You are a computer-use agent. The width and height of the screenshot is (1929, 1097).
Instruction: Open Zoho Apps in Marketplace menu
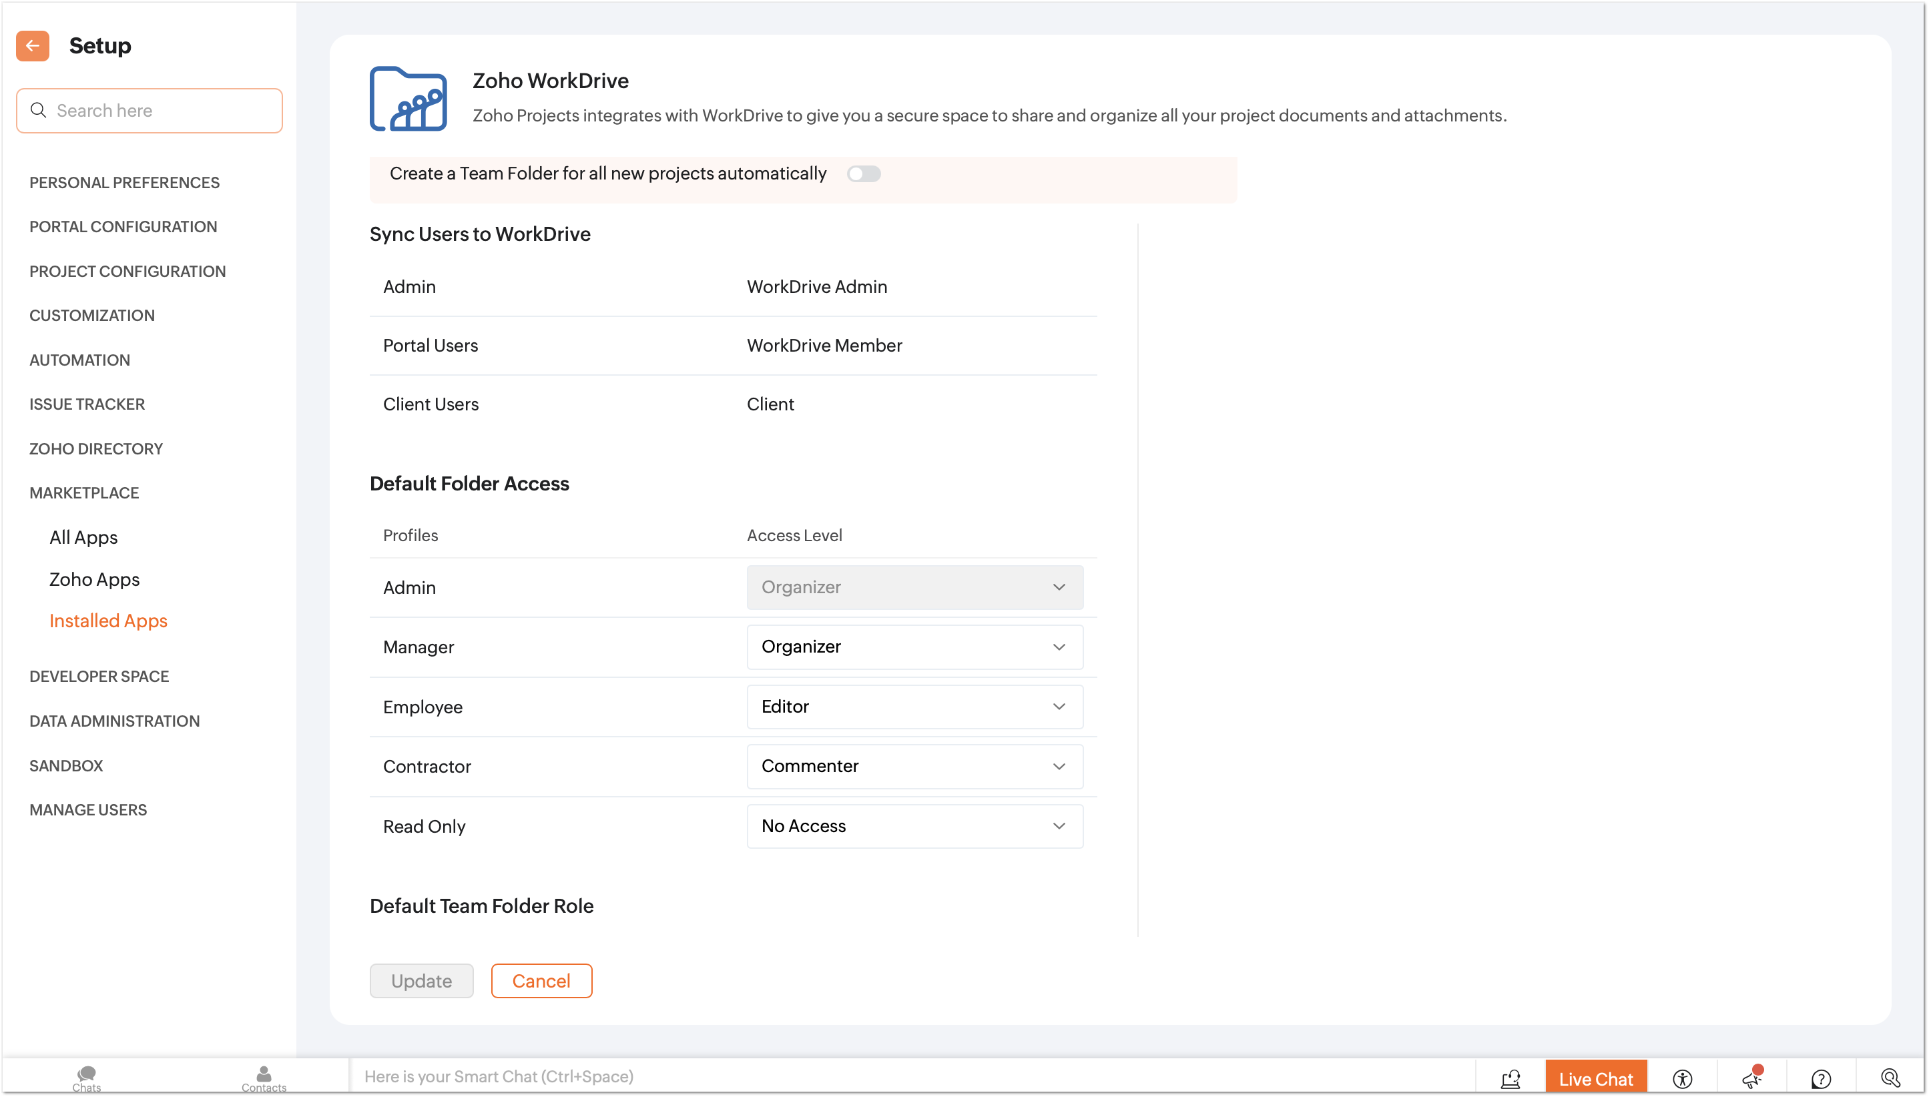coord(94,579)
